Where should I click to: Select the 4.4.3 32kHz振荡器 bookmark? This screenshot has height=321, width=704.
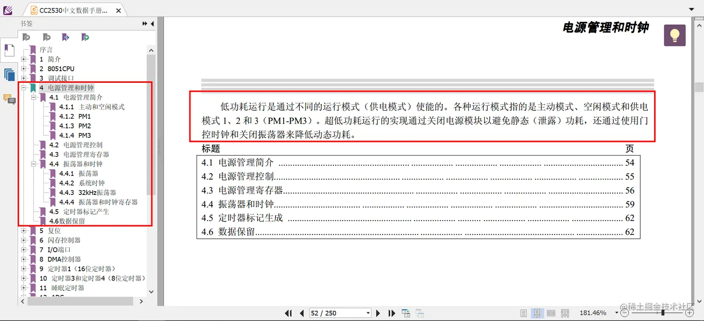click(88, 193)
